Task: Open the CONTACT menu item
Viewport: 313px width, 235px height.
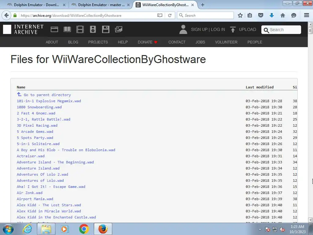Action: [x=177, y=42]
